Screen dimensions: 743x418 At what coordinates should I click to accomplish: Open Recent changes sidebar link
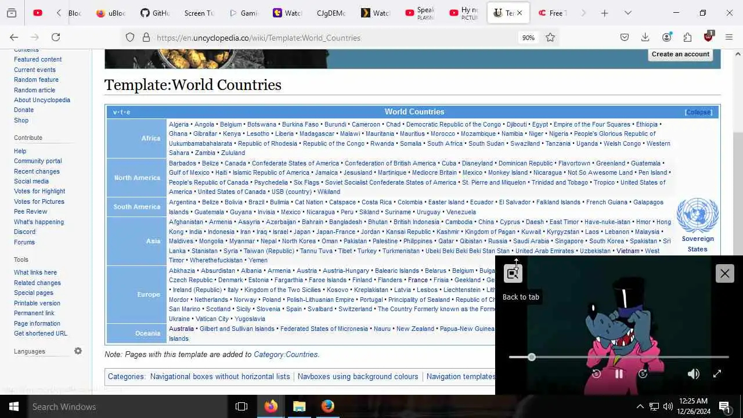tap(37, 171)
